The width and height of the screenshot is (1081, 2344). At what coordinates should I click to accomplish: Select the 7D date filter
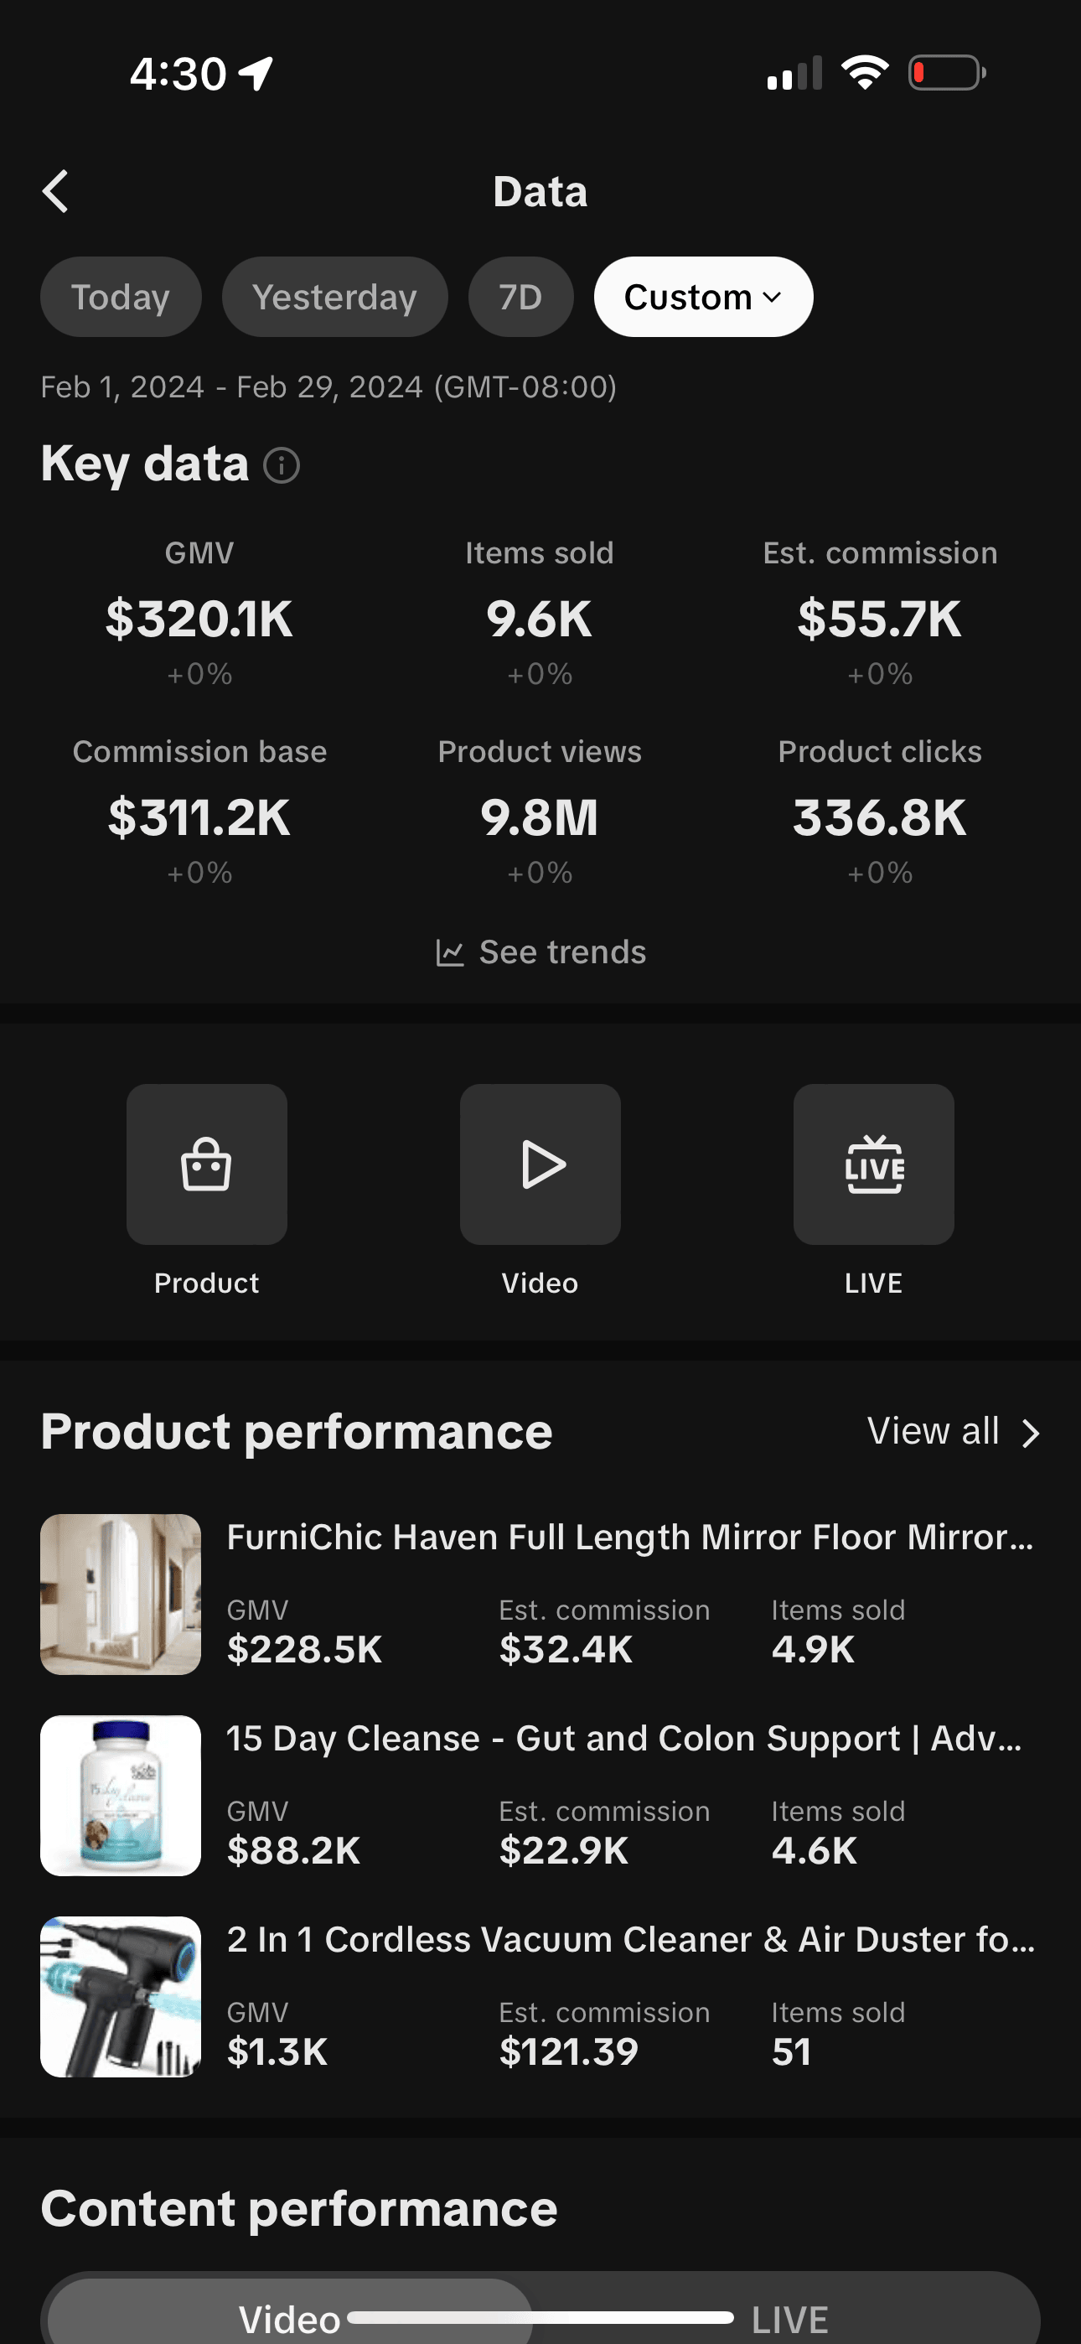point(520,297)
